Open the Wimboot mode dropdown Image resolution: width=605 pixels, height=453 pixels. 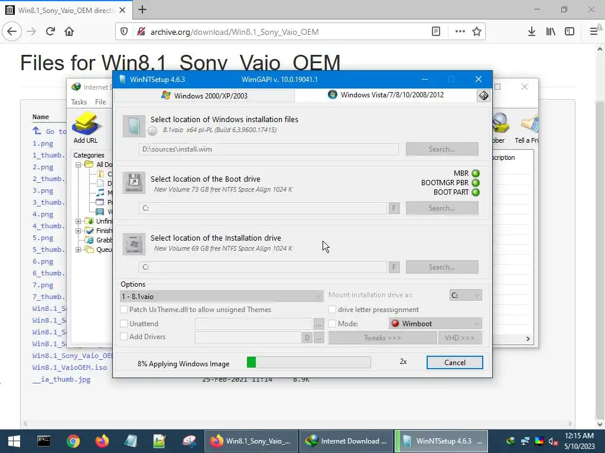pyautogui.click(x=435, y=324)
